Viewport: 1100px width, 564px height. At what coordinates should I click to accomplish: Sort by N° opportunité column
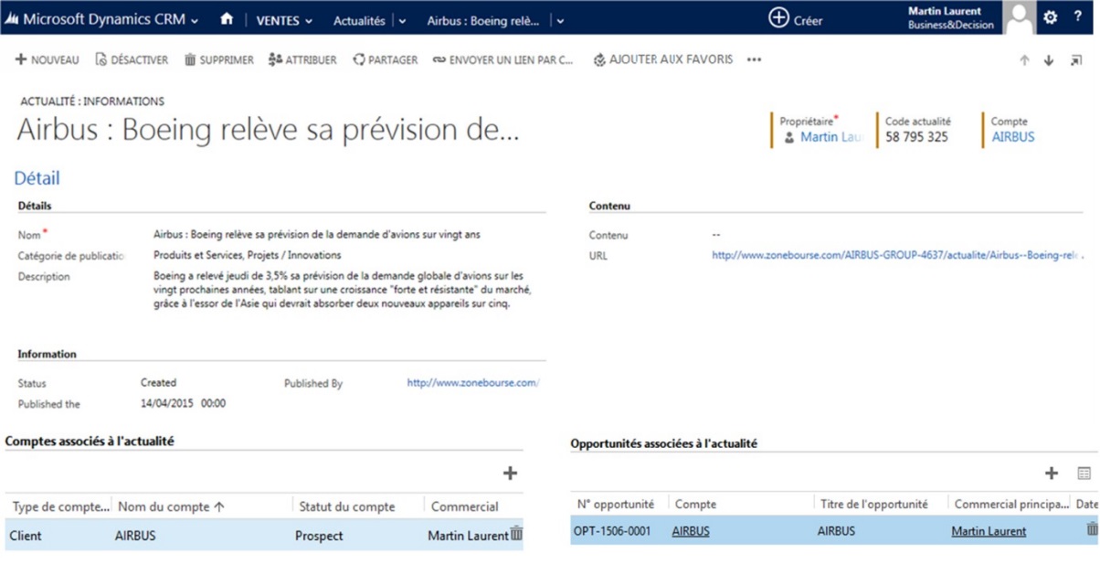click(616, 504)
